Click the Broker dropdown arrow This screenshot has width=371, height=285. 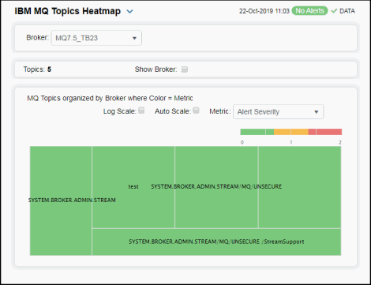click(134, 38)
